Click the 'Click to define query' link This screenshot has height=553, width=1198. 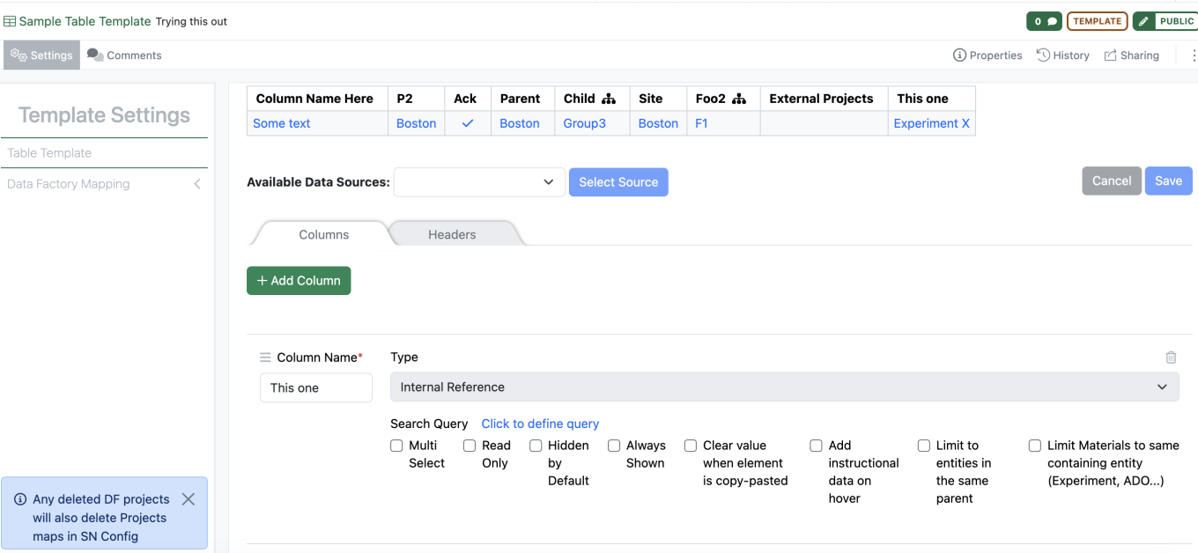click(540, 424)
